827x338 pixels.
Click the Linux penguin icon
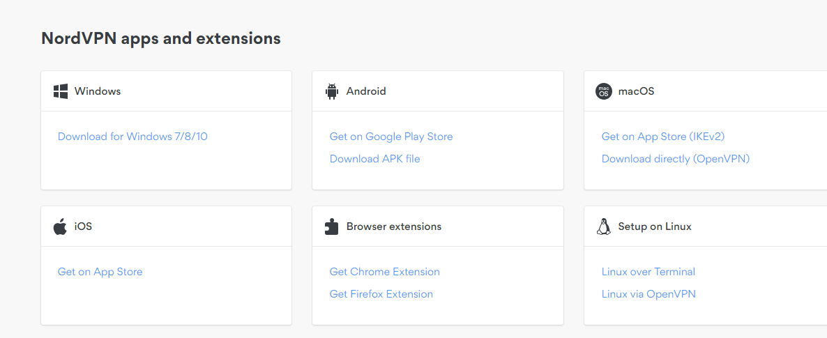click(603, 226)
